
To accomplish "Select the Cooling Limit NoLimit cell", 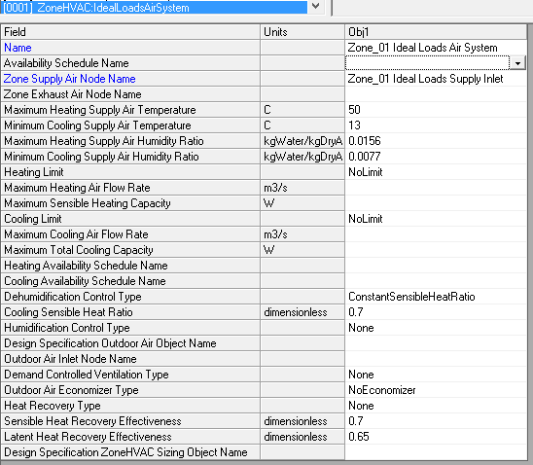I will point(436,219).
